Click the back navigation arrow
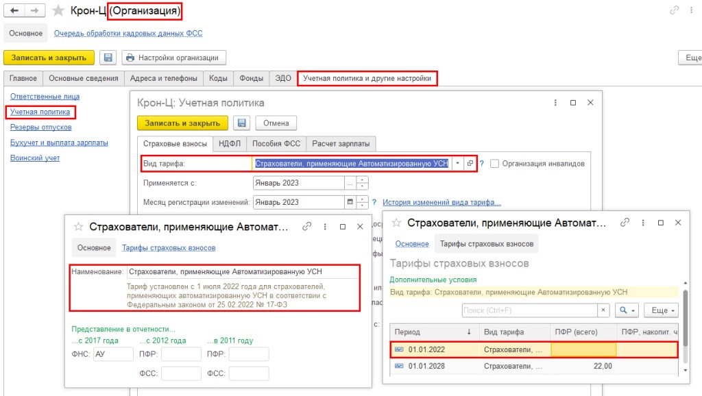Screen dimensions: 702x396 click(x=14, y=11)
